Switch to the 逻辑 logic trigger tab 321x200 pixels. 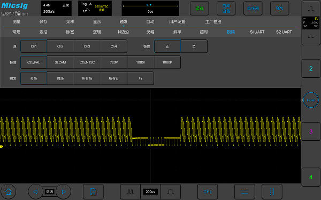tap(97, 32)
